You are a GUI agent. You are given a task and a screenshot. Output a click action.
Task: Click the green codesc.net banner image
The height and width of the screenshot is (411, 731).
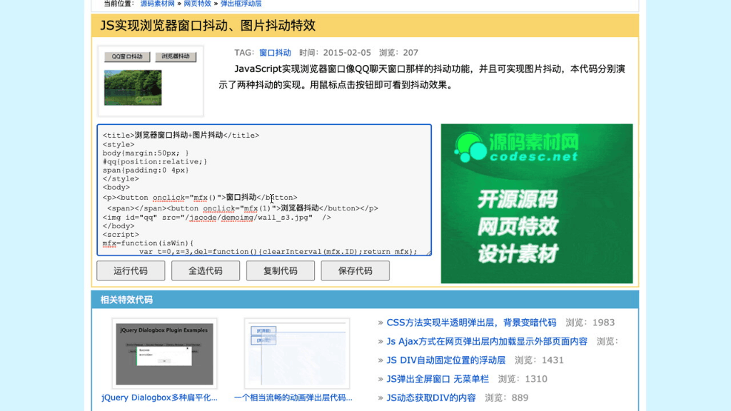point(535,201)
